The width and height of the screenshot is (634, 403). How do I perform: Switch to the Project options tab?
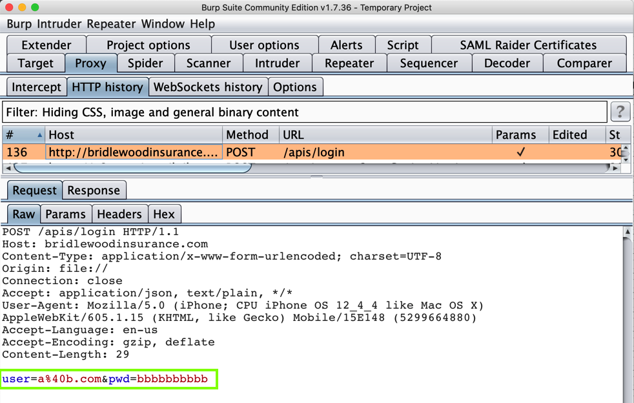[x=148, y=45]
